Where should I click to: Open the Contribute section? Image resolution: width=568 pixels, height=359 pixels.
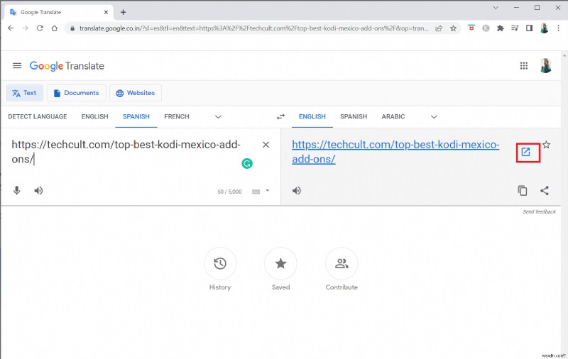[x=342, y=263]
